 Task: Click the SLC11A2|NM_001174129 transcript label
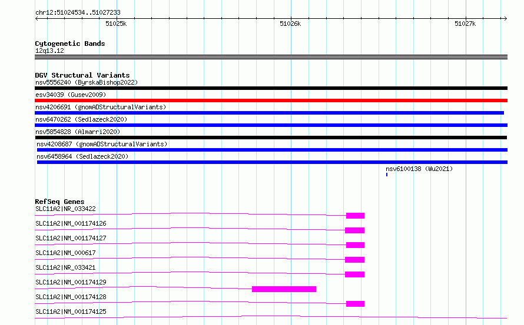point(71,282)
